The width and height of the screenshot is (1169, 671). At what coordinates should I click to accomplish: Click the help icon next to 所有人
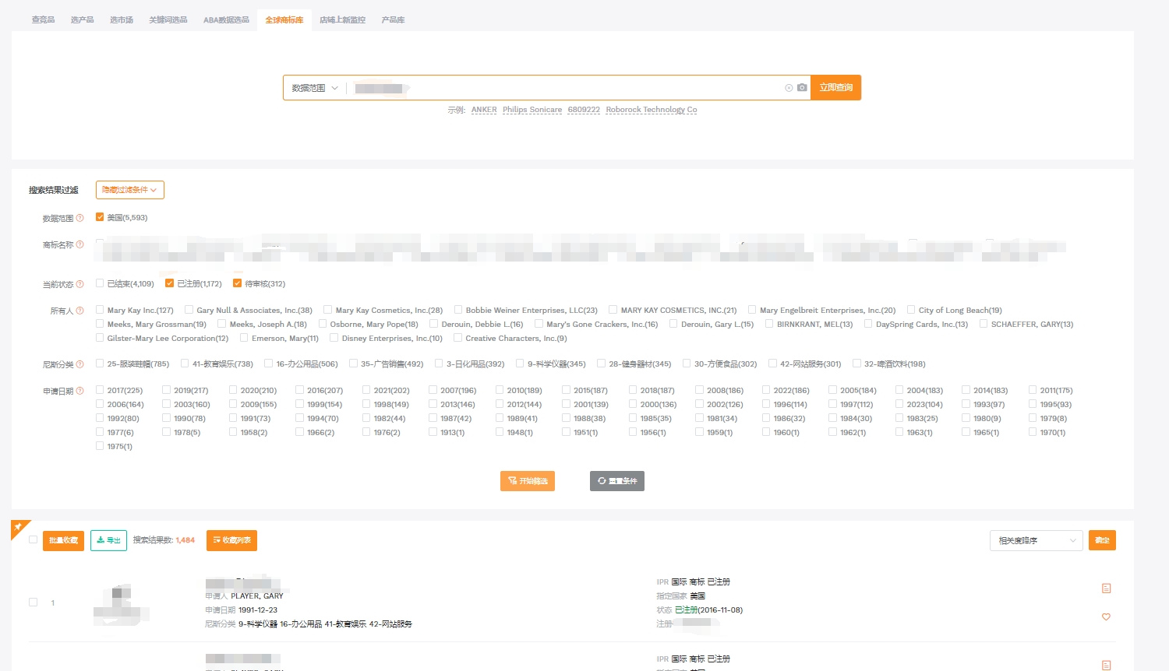coord(79,311)
